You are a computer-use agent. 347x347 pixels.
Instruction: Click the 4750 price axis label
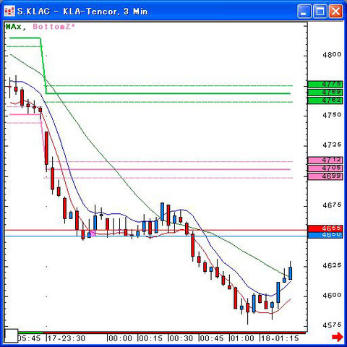click(332, 115)
